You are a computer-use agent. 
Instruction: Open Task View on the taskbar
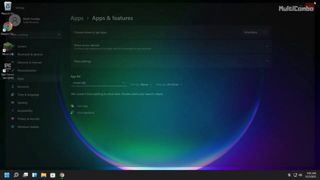coord(25,175)
